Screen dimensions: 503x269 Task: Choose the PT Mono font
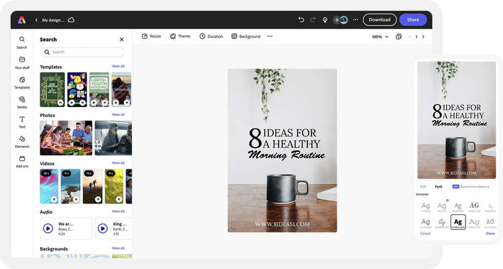(x=426, y=207)
